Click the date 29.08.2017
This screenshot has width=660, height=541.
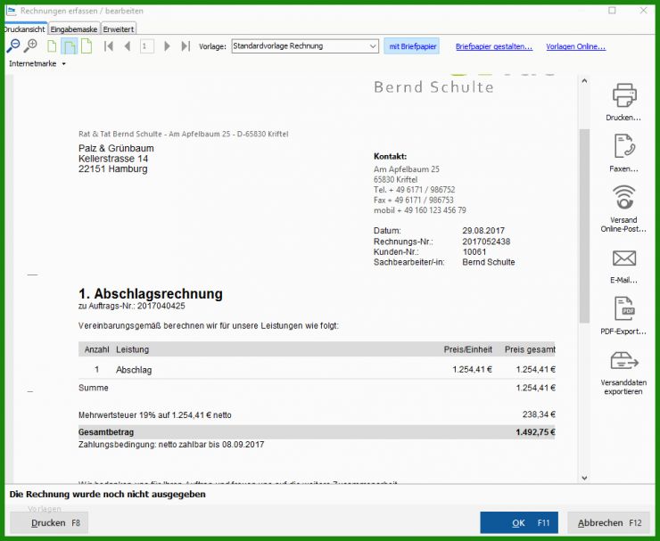[x=483, y=231]
